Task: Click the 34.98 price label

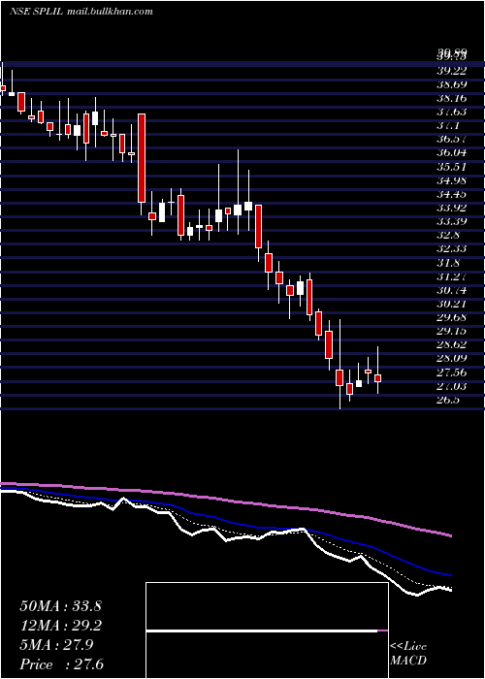Action: (x=452, y=180)
